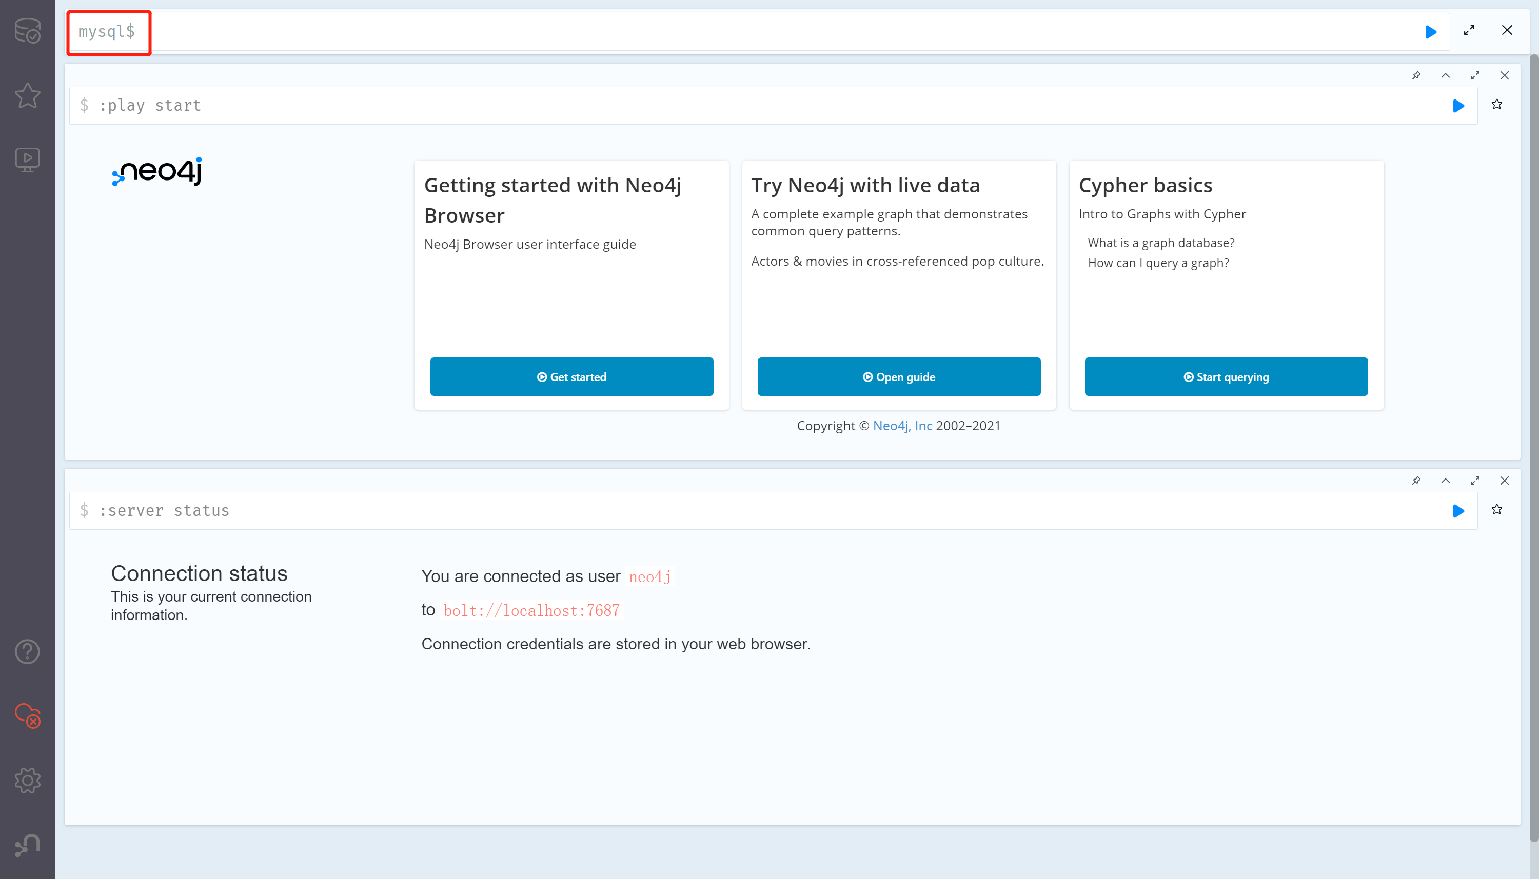Open Browser Settings with the gear icon
The width and height of the screenshot is (1539, 879).
[x=27, y=780]
